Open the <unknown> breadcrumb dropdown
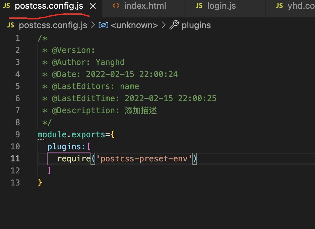315x229 pixels. click(134, 25)
